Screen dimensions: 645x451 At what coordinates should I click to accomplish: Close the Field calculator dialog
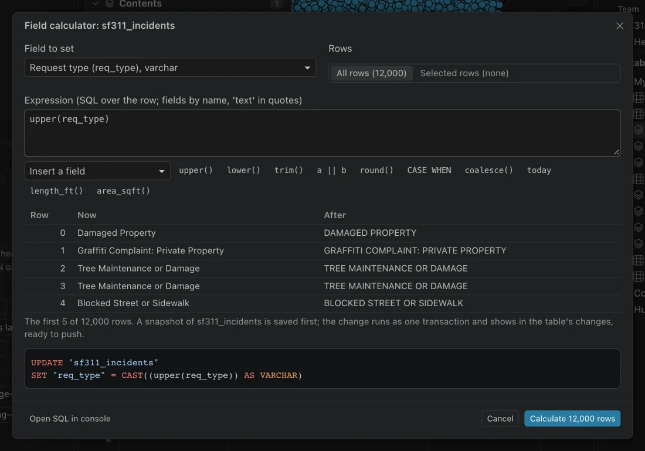point(620,26)
